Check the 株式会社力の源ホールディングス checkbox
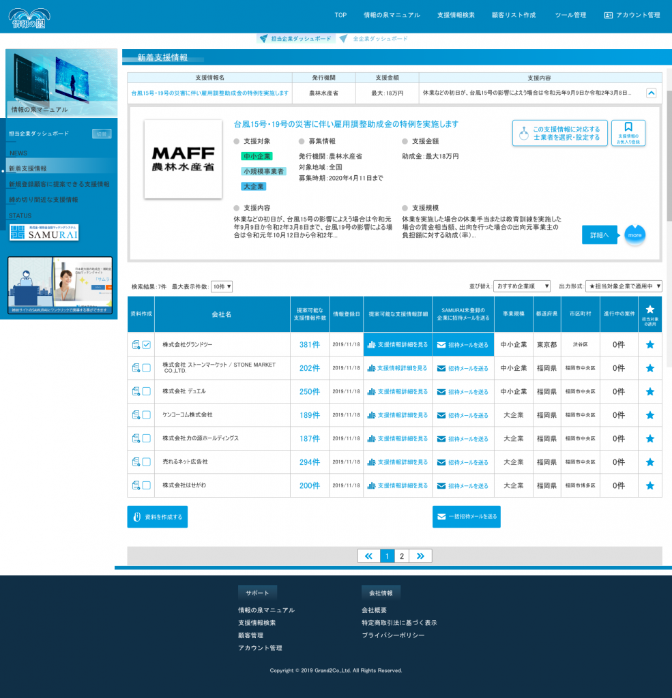This screenshot has height=698, width=672. point(147,438)
